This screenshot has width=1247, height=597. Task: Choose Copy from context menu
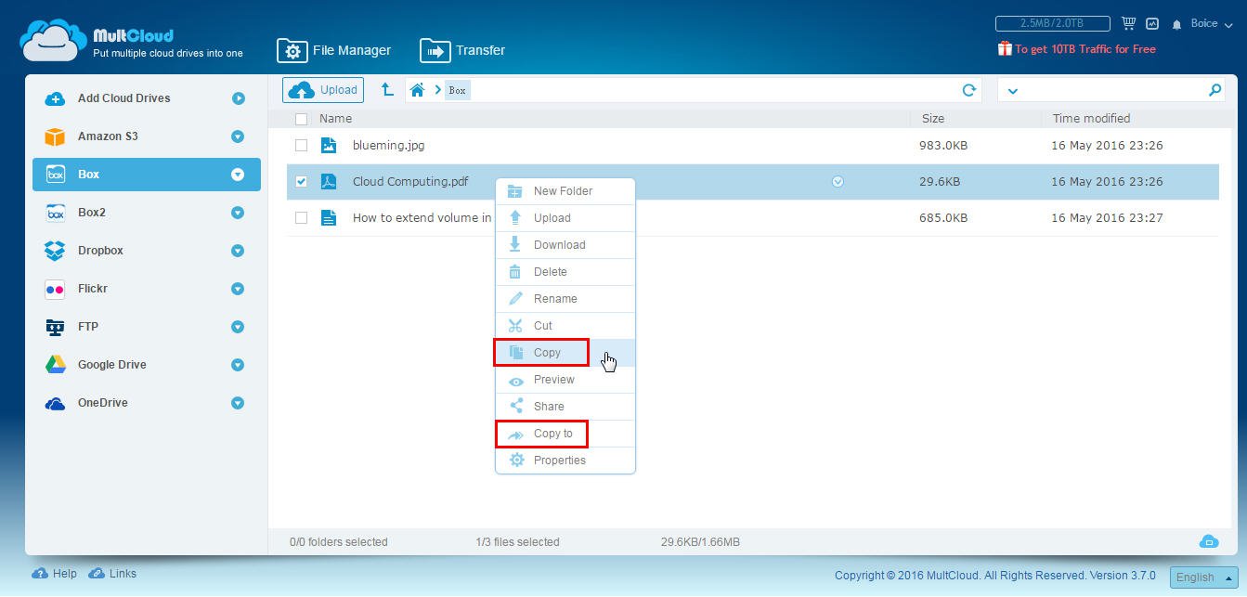(565, 353)
